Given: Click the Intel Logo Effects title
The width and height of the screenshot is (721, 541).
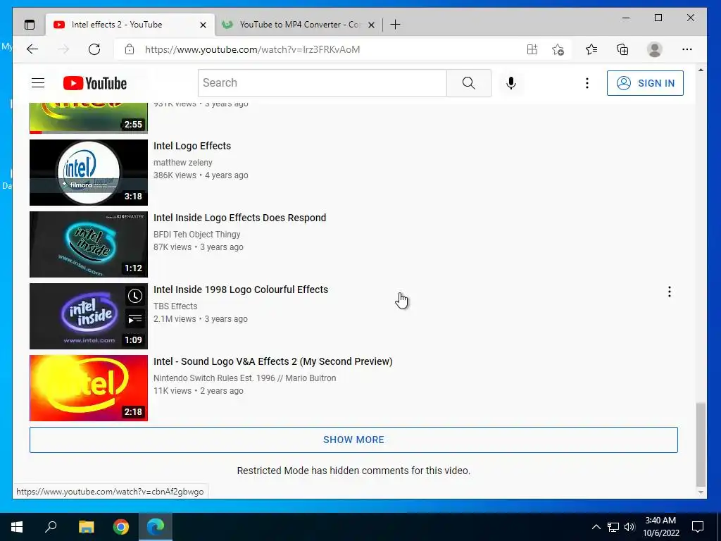Looking at the screenshot, I should tap(192, 146).
